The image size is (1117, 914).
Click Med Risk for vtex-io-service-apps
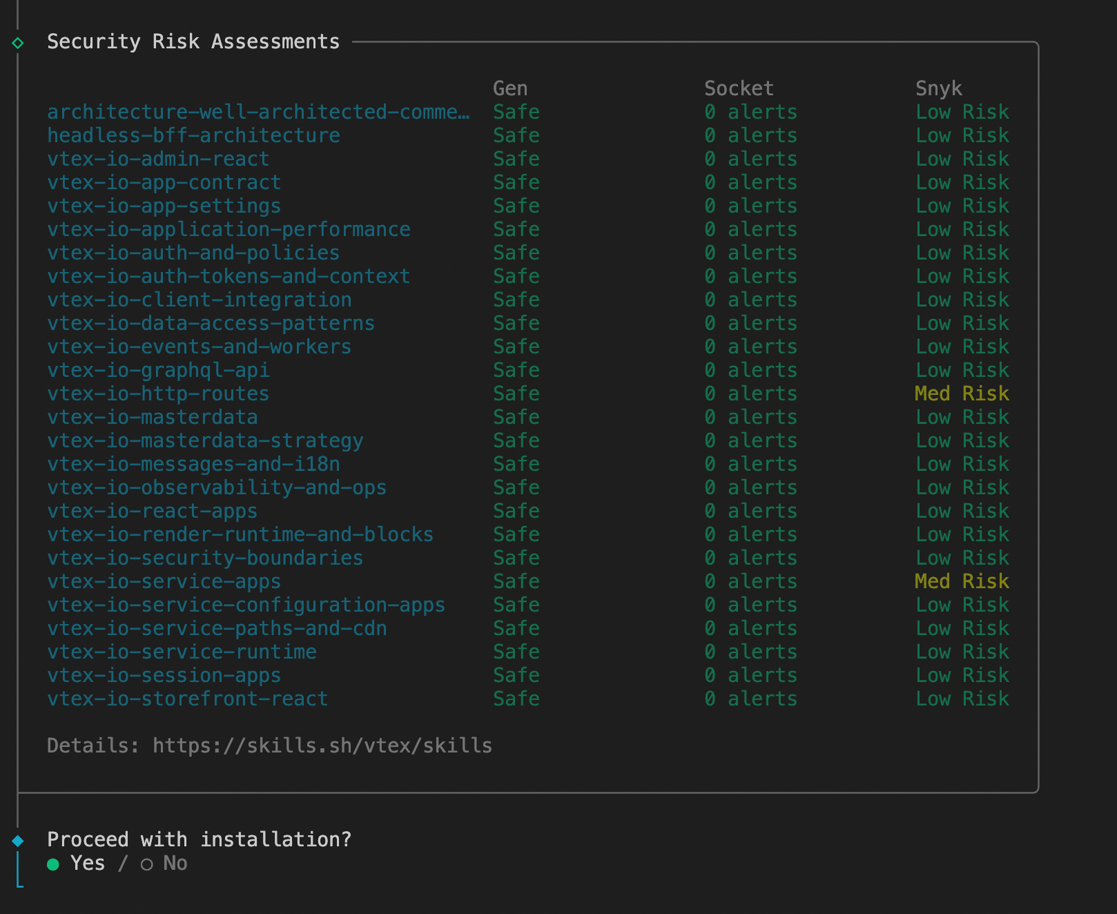pyautogui.click(x=962, y=581)
